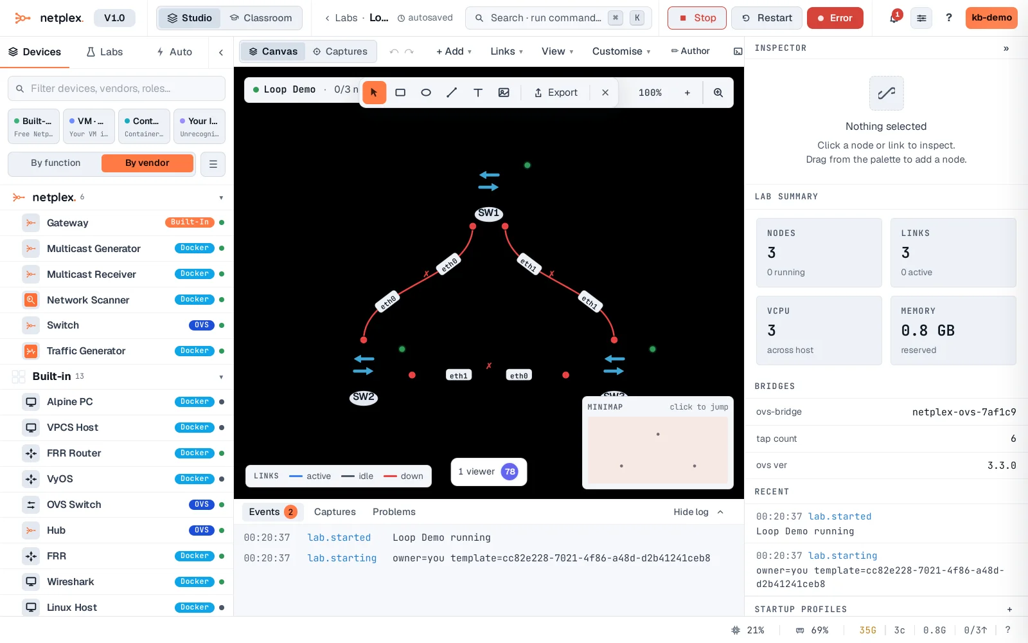Viewport: 1028px width, 643px height.
Task: Open the notifications bell
Action: coord(894,18)
